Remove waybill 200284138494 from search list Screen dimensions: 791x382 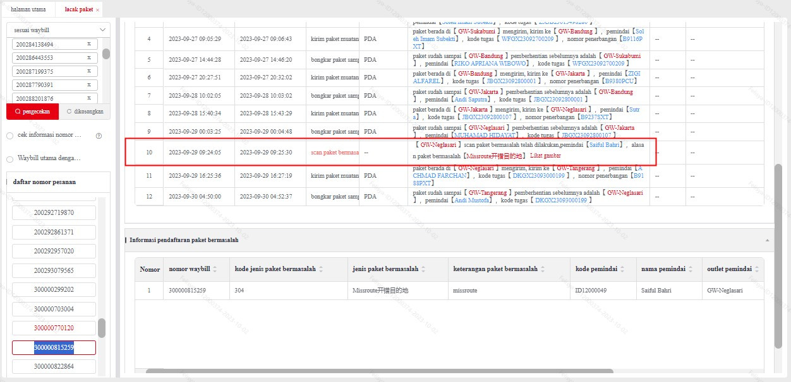coord(89,44)
